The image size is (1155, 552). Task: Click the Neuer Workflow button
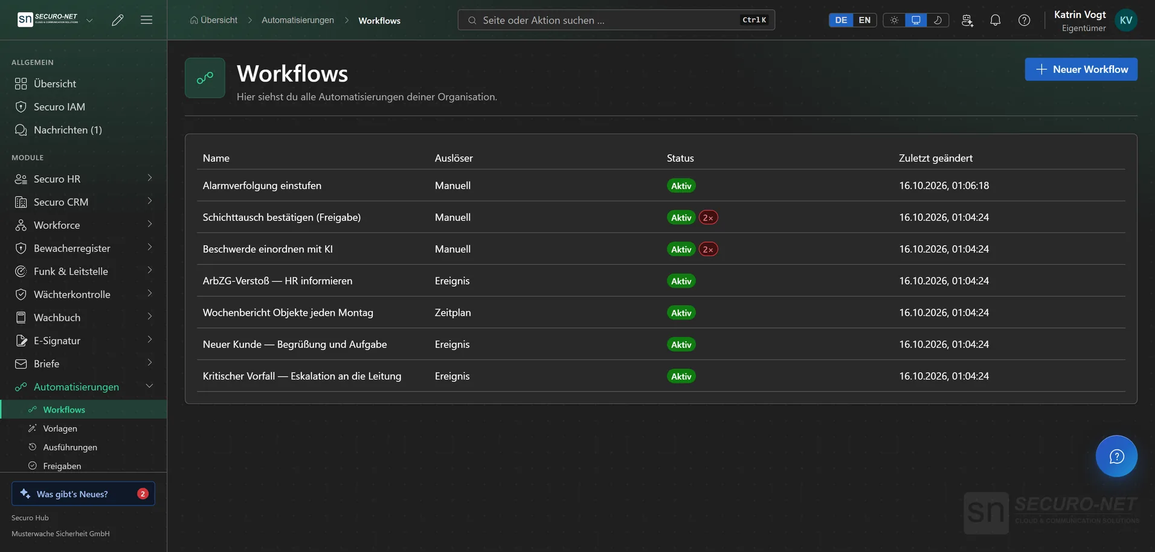coord(1081,69)
